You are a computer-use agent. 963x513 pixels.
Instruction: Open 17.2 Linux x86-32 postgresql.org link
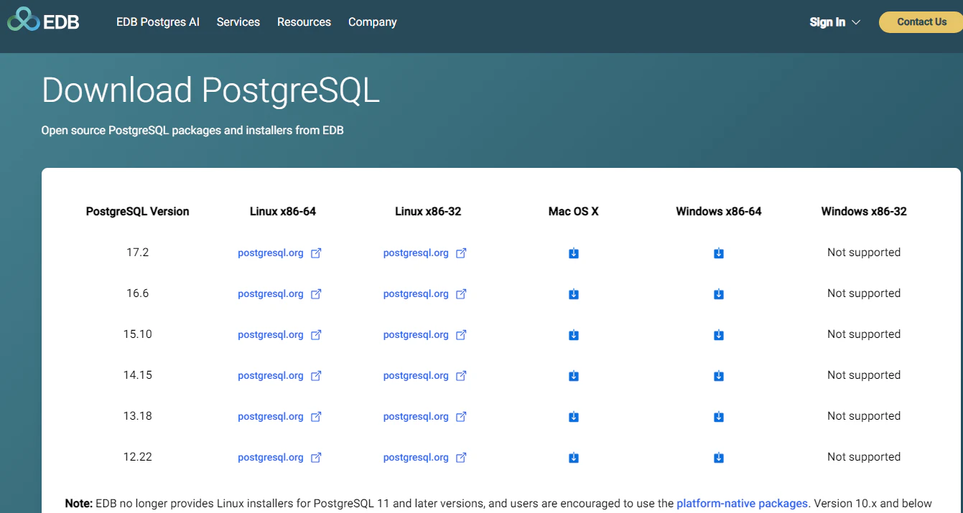coord(425,253)
